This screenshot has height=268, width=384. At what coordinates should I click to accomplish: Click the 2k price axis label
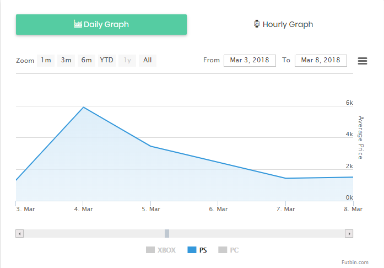coord(349,166)
